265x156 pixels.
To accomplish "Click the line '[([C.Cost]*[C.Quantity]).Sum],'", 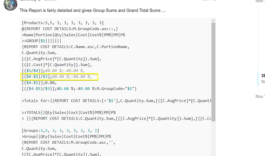I will point(56,65).
